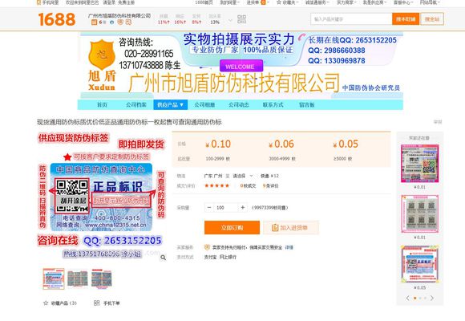The height and width of the screenshot is (321, 465).
Task: Open the contact information tab
Action: pyautogui.click(x=273, y=105)
